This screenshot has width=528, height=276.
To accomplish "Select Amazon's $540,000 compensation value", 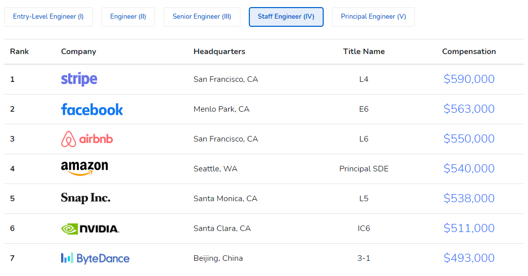I will 469,169.
